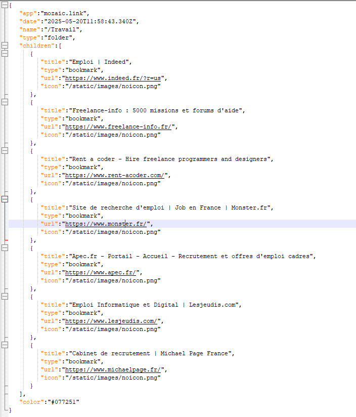
Task: Collapse the Rent a coder object block
Action: 5,151
